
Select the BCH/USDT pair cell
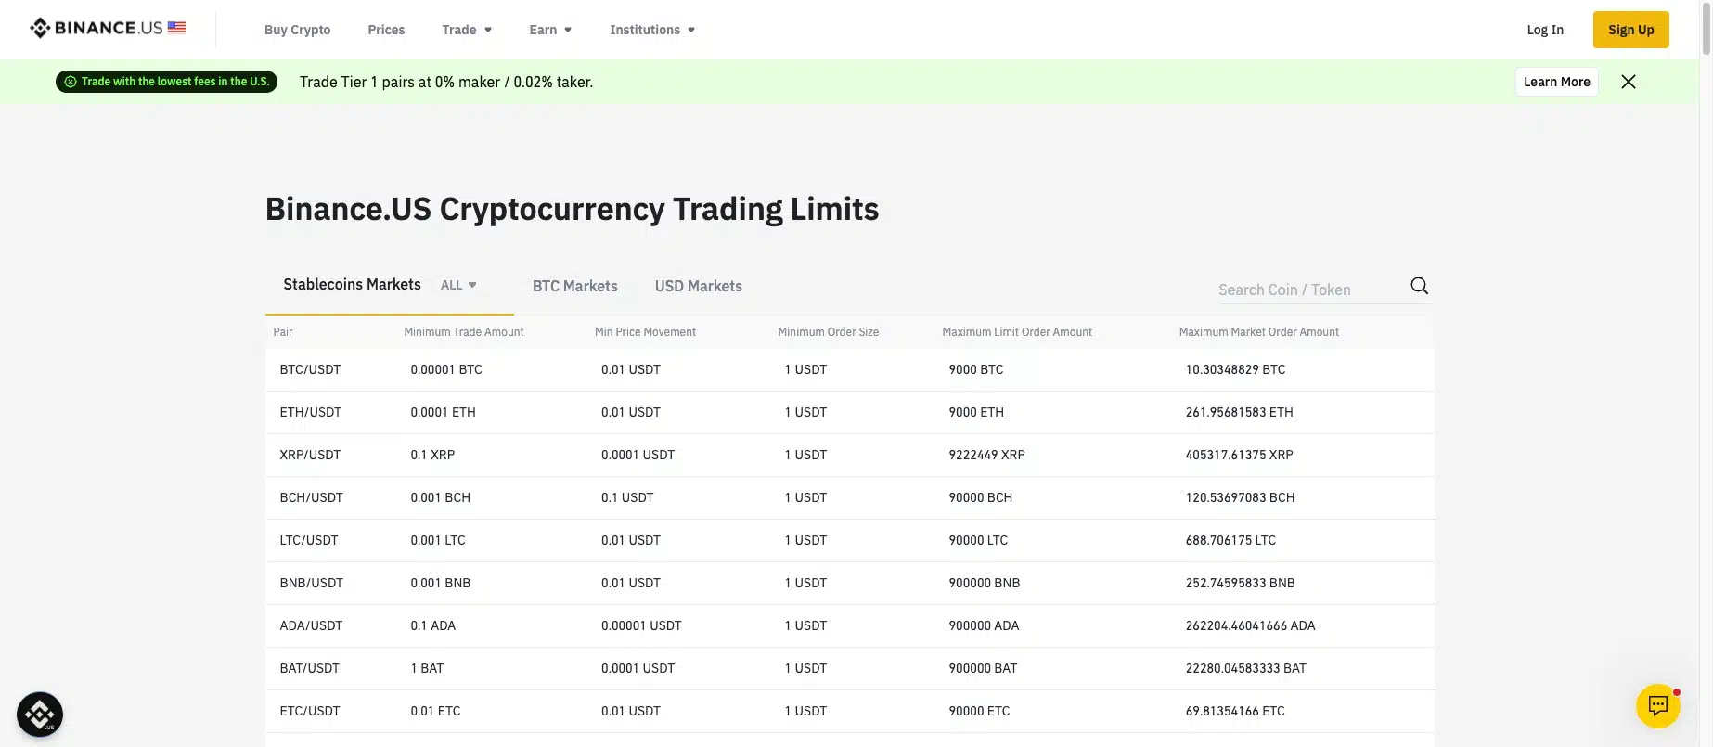coord(311,497)
